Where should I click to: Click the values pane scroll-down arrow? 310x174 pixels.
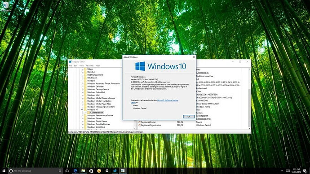coord(249,128)
